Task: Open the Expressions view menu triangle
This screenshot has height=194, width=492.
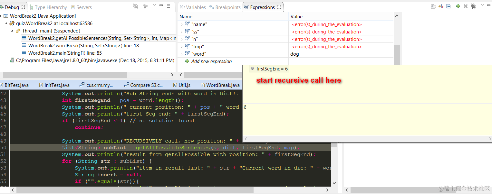Action: [x=482, y=5]
